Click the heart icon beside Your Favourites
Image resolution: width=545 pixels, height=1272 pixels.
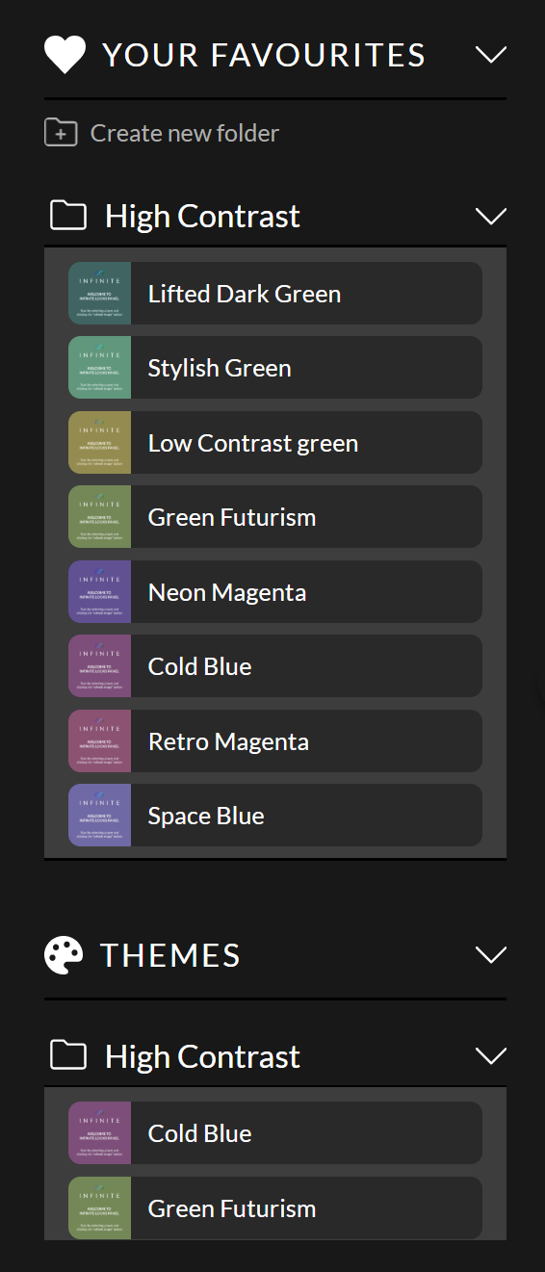[65, 55]
